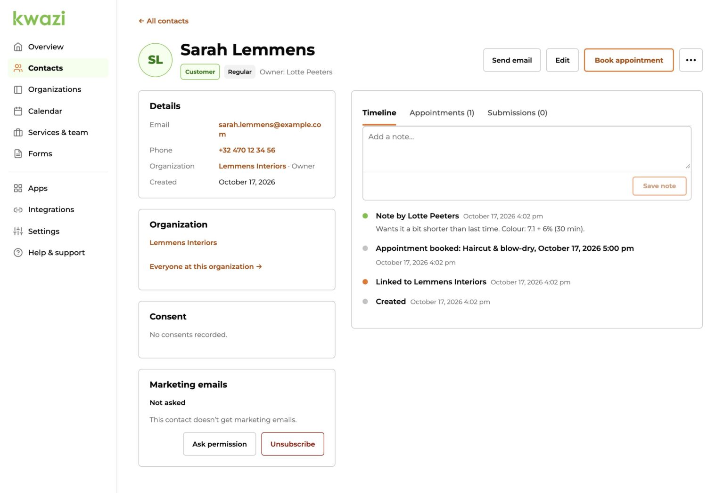
Task: Click the Forms document icon
Action: coord(18,154)
